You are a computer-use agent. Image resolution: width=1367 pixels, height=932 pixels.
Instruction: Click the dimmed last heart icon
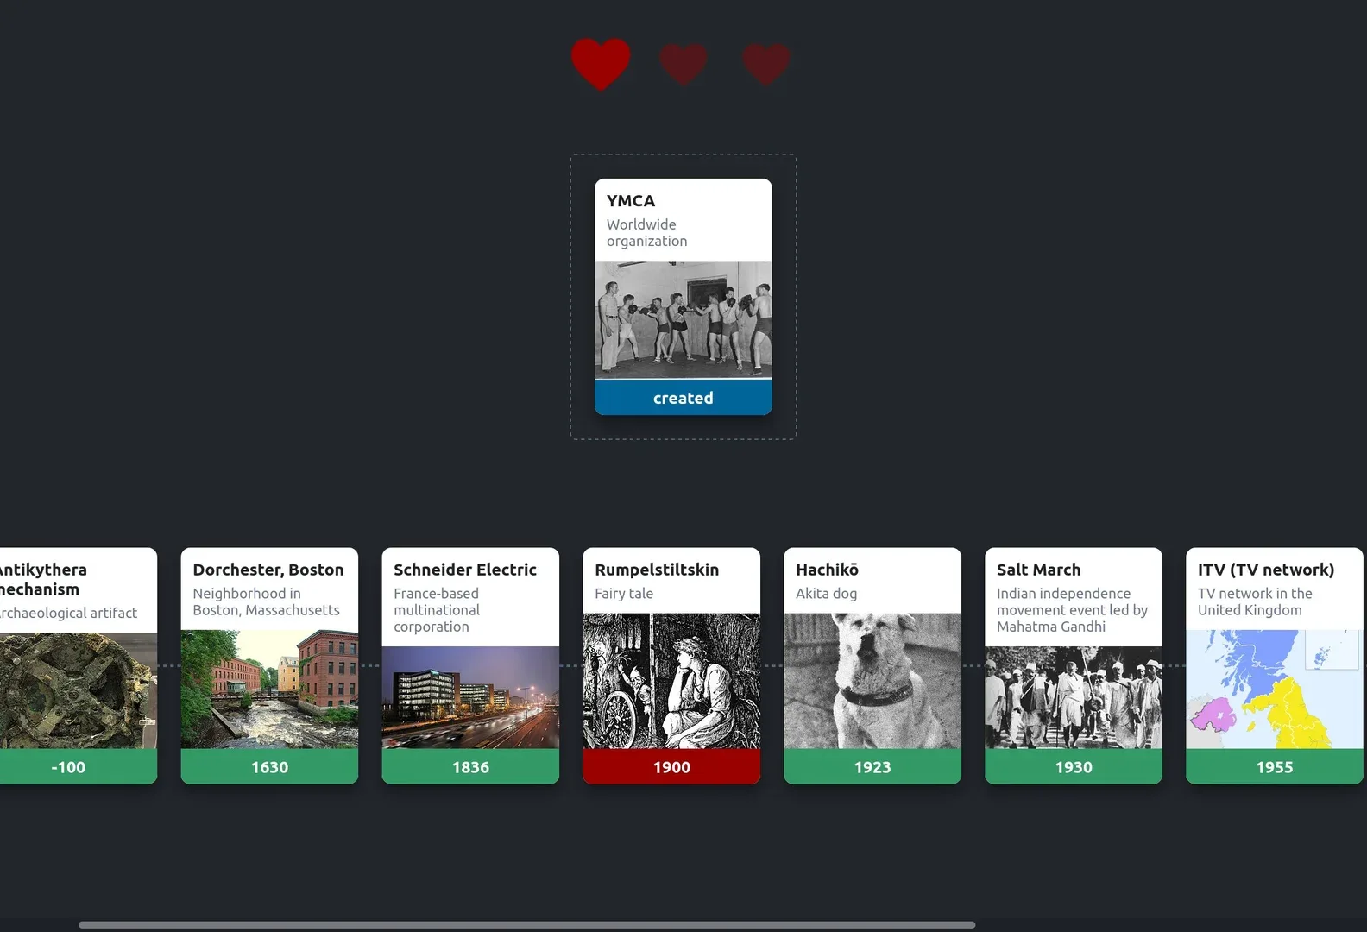(x=766, y=64)
